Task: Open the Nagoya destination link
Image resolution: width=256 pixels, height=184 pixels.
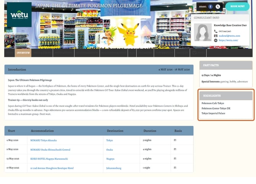Action: click(x=110, y=159)
